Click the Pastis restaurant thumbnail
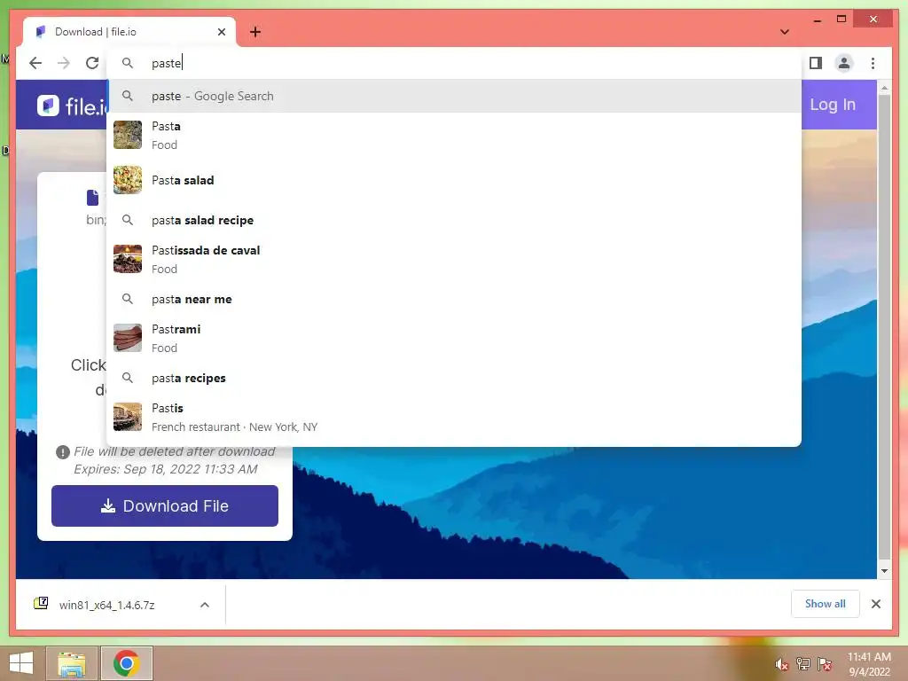The image size is (908, 681). click(x=128, y=417)
